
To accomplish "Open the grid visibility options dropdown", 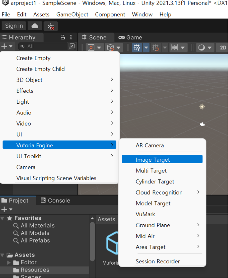I will tap(146, 47).
